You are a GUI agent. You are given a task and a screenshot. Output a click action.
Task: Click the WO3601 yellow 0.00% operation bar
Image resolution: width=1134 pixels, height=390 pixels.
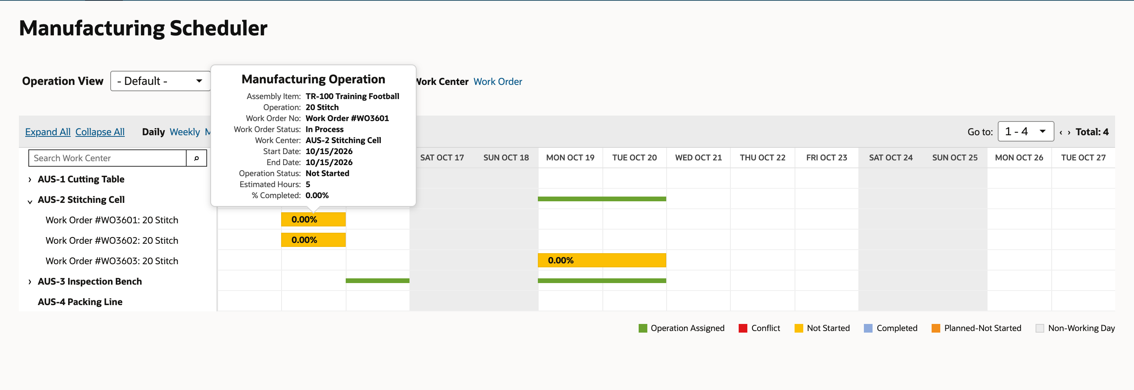point(313,219)
